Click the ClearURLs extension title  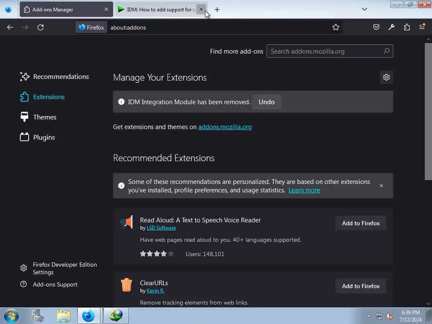[x=154, y=283]
